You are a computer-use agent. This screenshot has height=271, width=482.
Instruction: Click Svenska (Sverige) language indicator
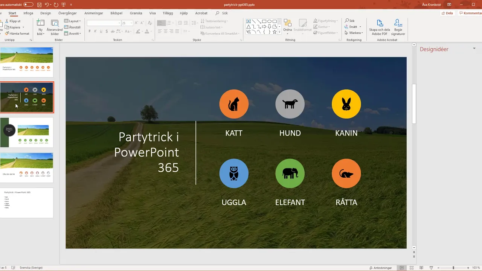31,268
